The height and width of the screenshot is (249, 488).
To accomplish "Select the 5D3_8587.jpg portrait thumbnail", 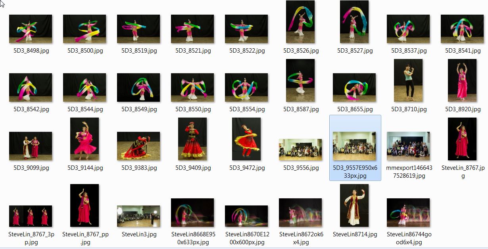I will [300, 81].
